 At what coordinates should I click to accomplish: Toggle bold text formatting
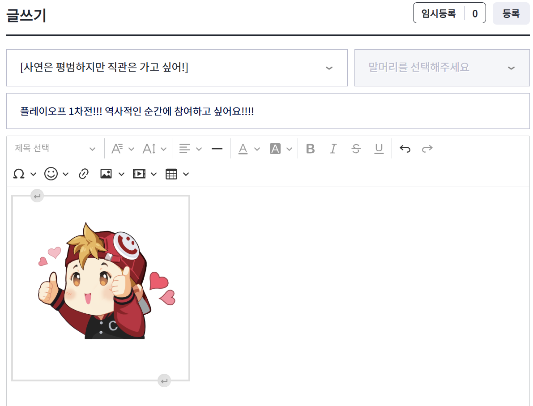tap(310, 149)
